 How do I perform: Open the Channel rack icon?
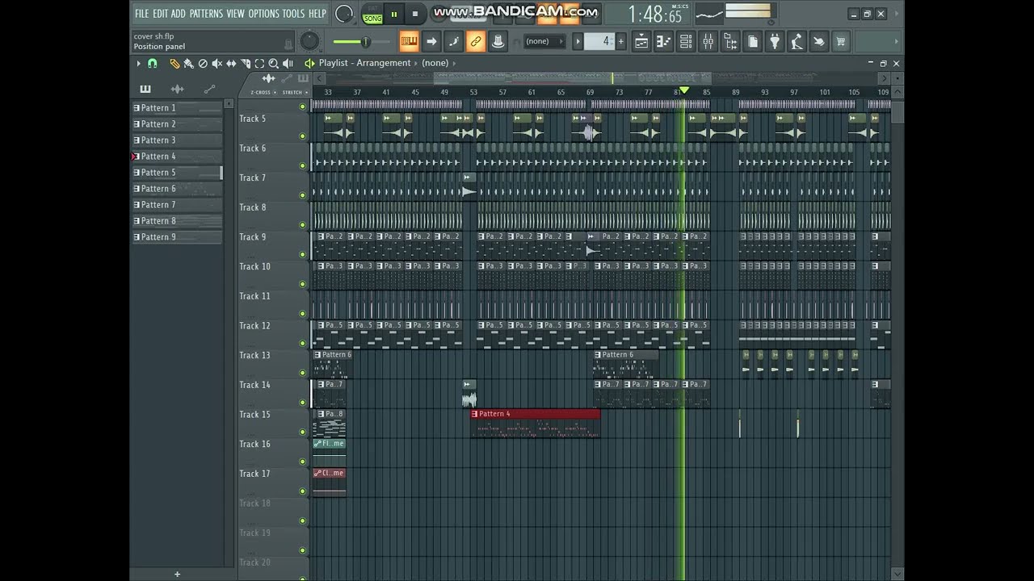click(685, 41)
